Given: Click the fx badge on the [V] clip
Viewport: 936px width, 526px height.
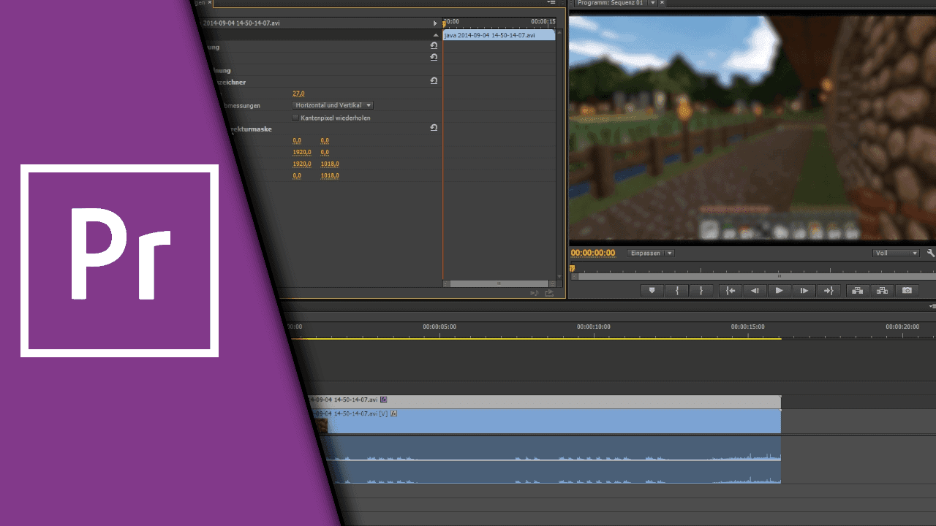Looking at the screenshot, I should click(x=394, y=413).
